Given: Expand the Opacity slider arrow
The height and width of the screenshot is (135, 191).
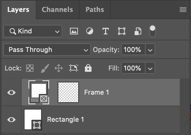Looking at the screenshot, I should click(150, 50).
